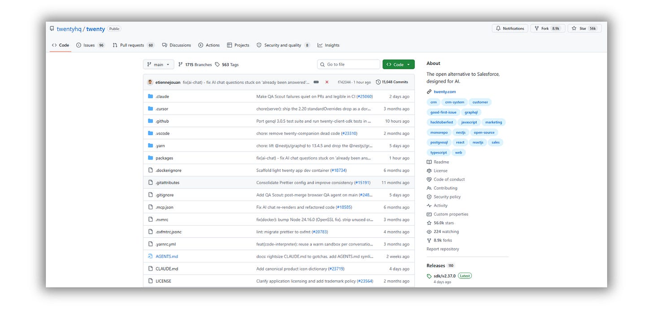Switch to the Issues tab
Screen dimensions: 653x309
point(90,45)
